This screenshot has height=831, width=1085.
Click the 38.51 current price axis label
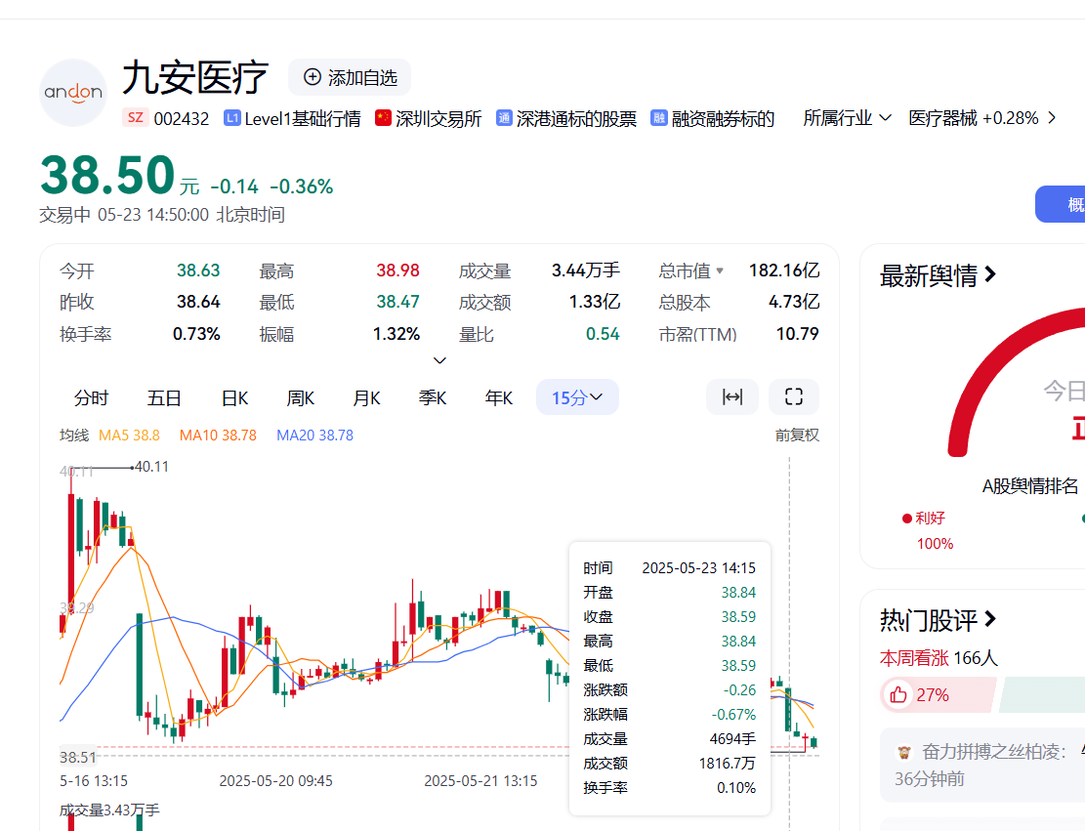click(x=77, y=758)
